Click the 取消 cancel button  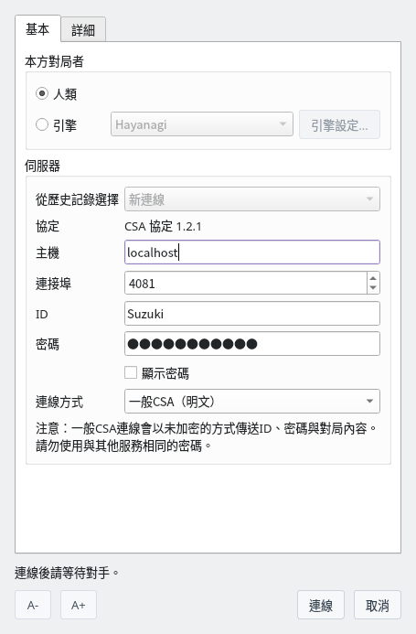378,605
